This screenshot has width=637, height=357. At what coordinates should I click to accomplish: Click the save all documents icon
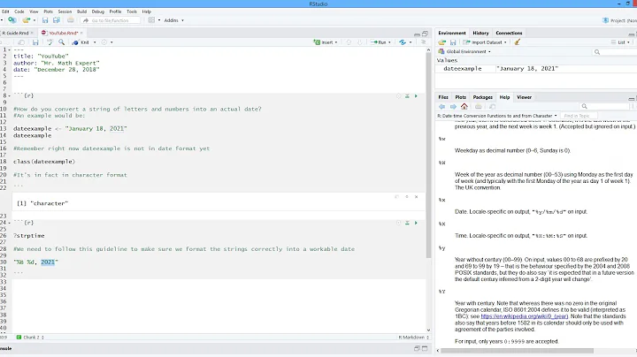pyautogui.click(x=57, y=19)
